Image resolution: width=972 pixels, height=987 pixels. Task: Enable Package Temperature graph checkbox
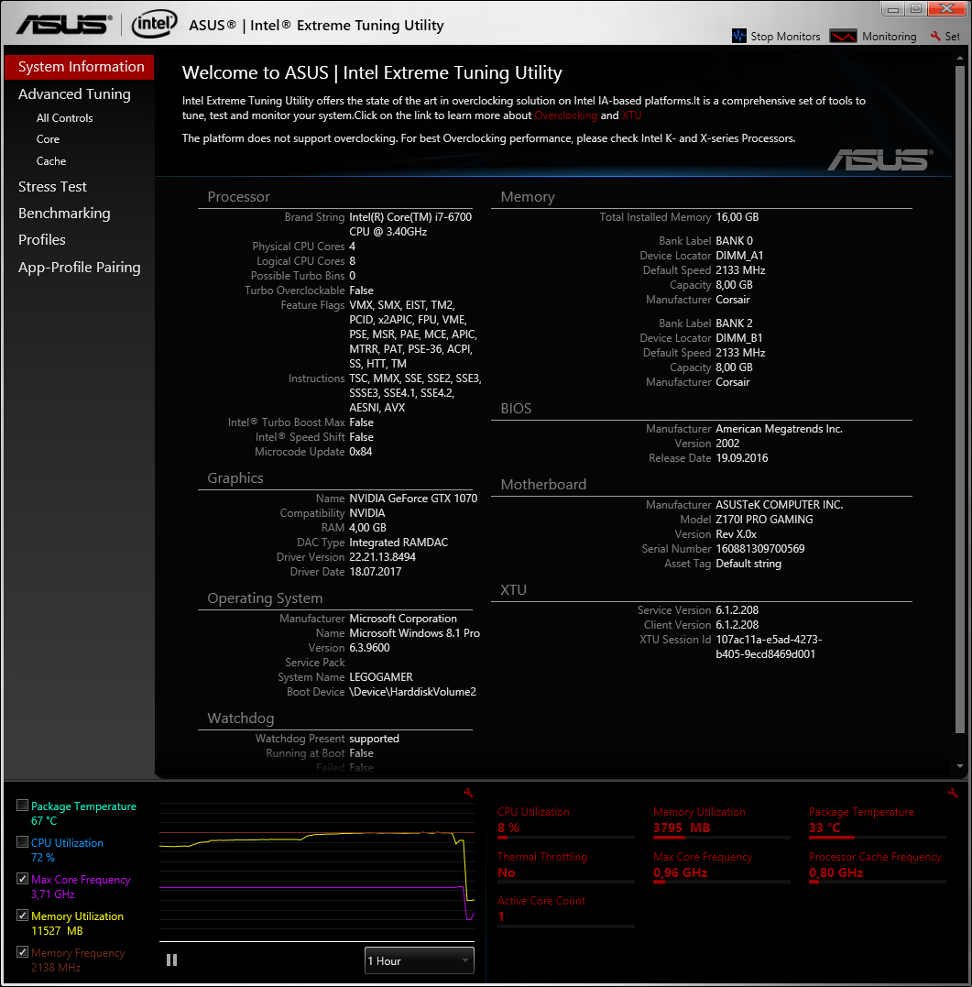point(23,805)
